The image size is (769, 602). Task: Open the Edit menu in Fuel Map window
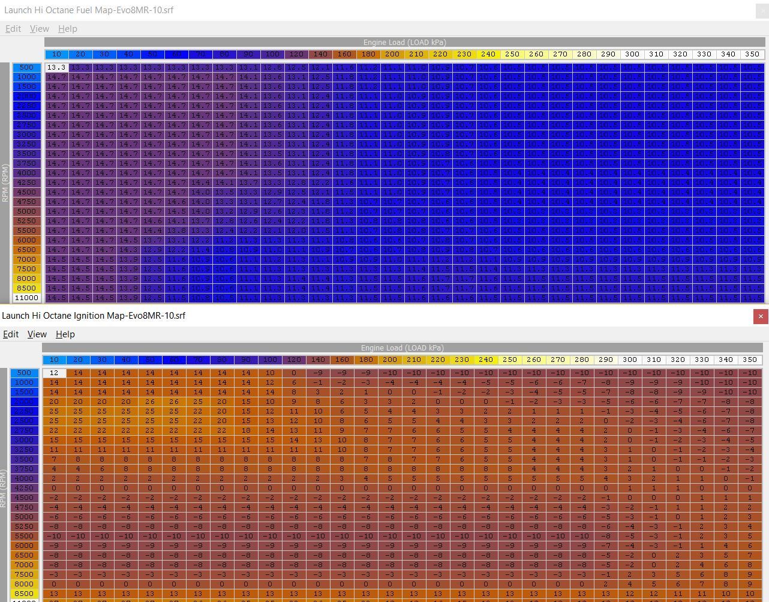pos(13,29)
